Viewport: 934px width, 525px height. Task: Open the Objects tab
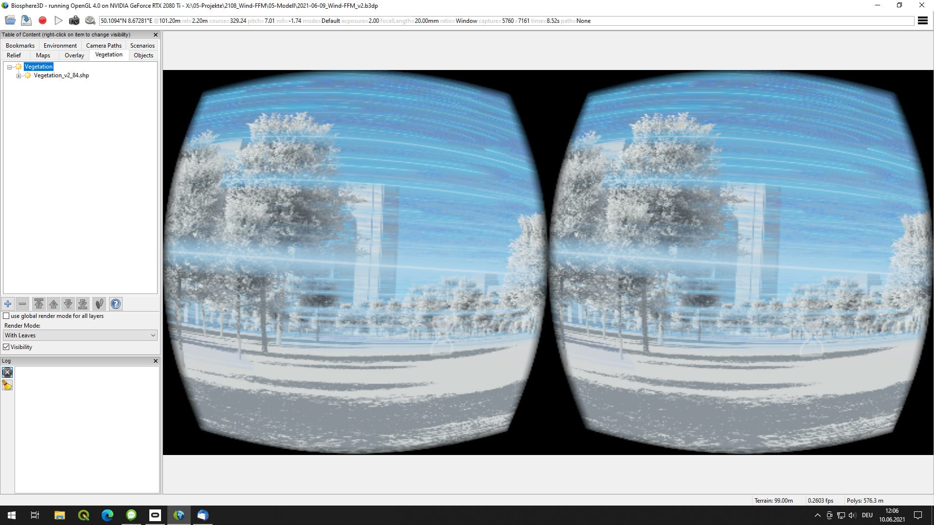point(144,55)
